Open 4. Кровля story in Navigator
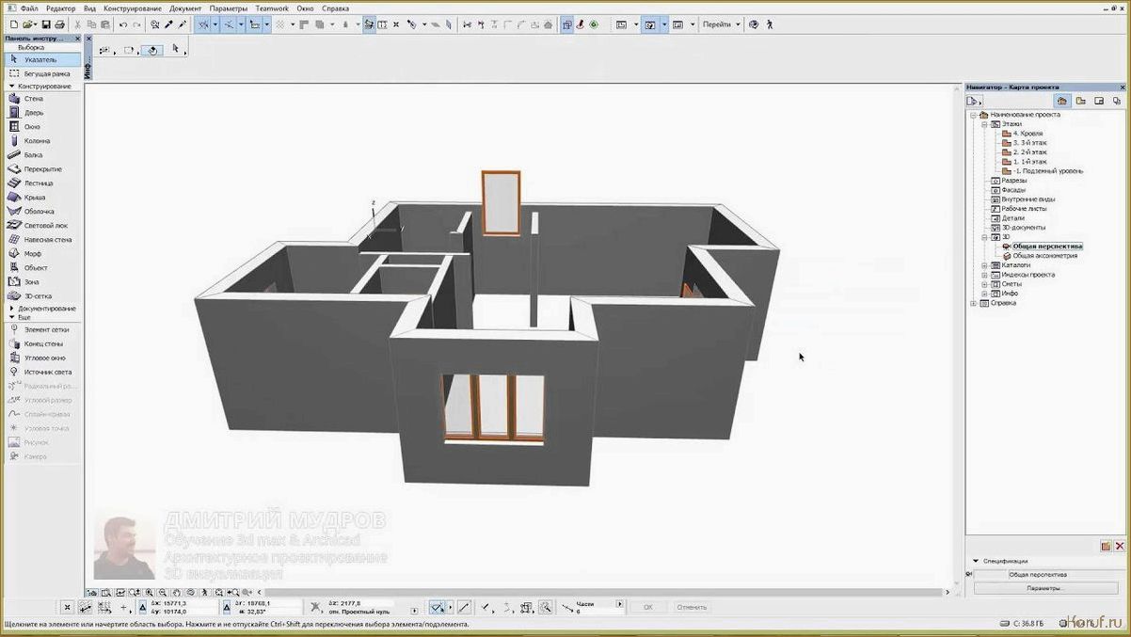Image resolution: width=1131 pixels, height=637 pixels. point(1027,134)
